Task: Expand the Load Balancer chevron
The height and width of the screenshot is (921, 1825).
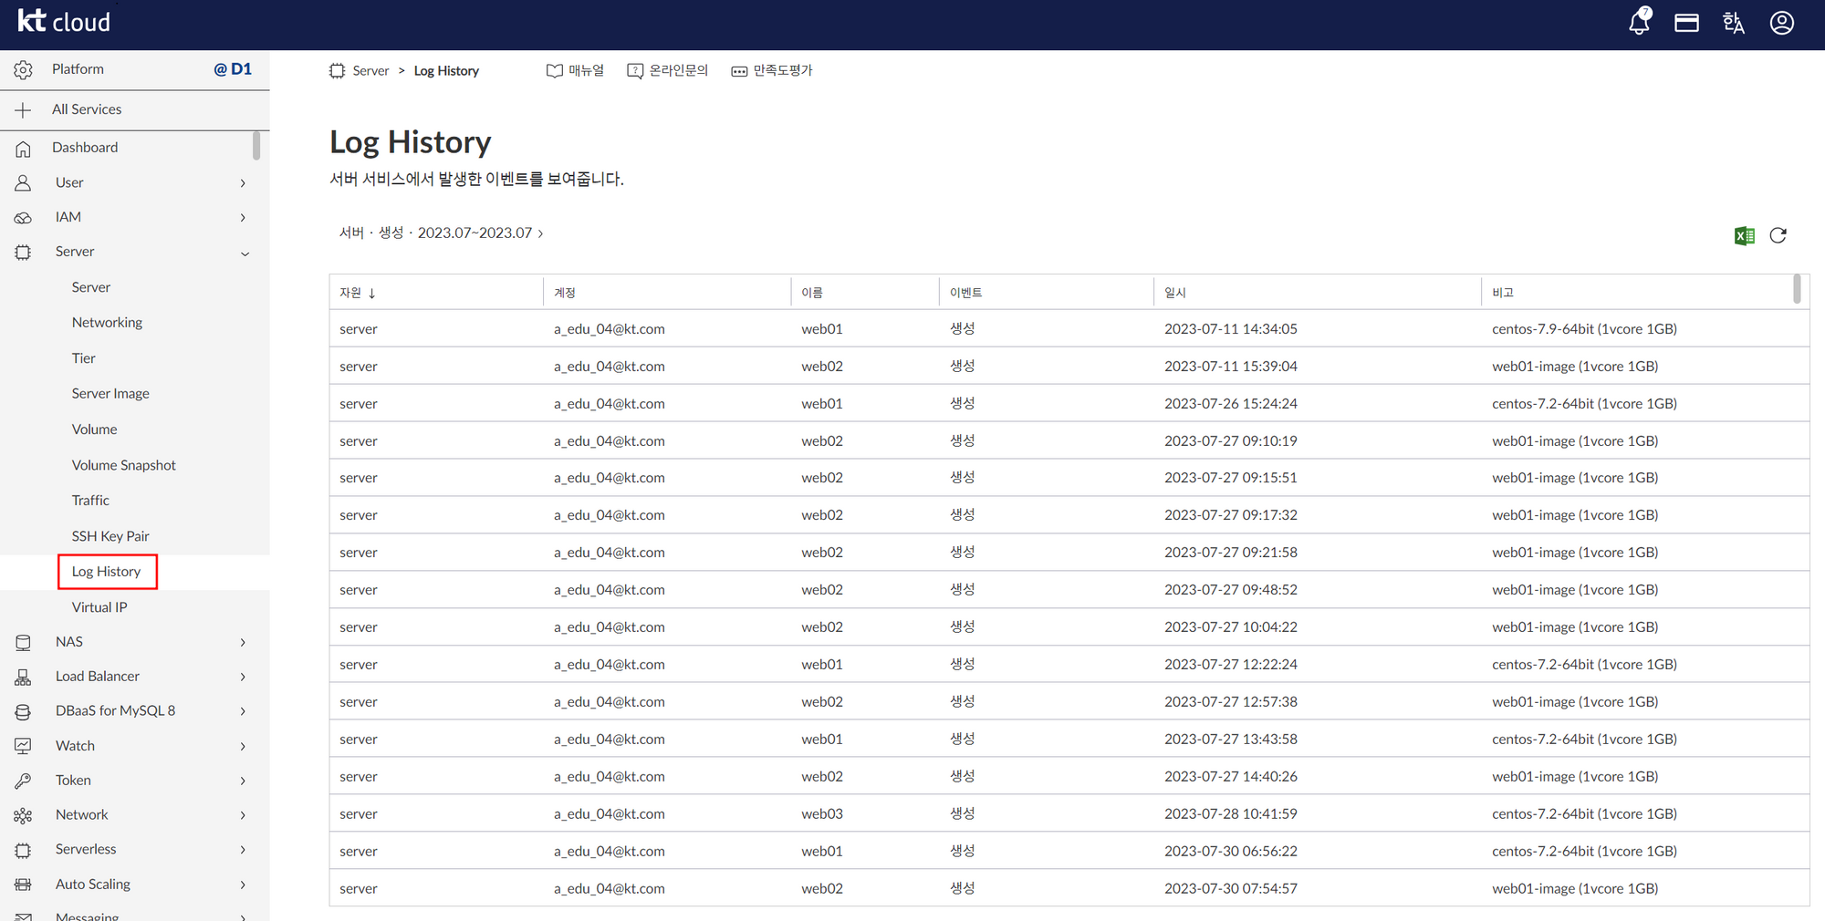Action: [243, 677]
